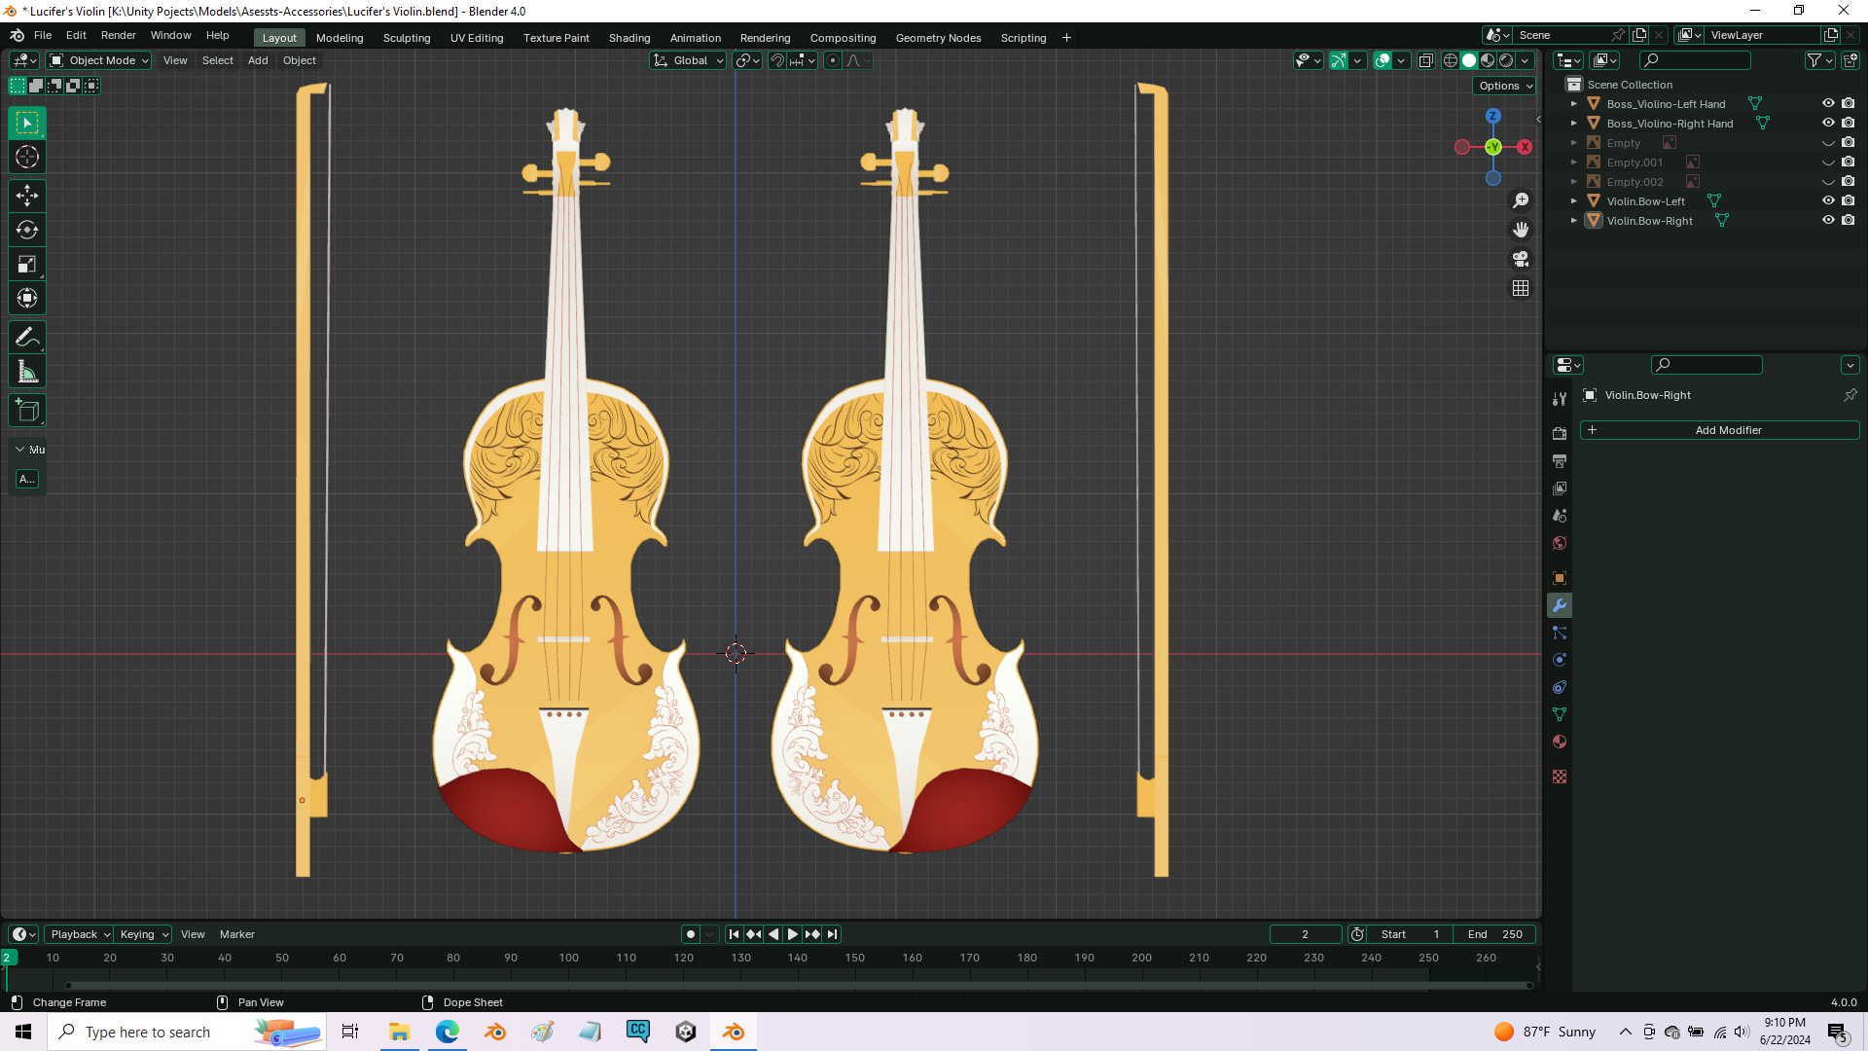Toggle viewport visibility of Empty.001

(1828, 163)
